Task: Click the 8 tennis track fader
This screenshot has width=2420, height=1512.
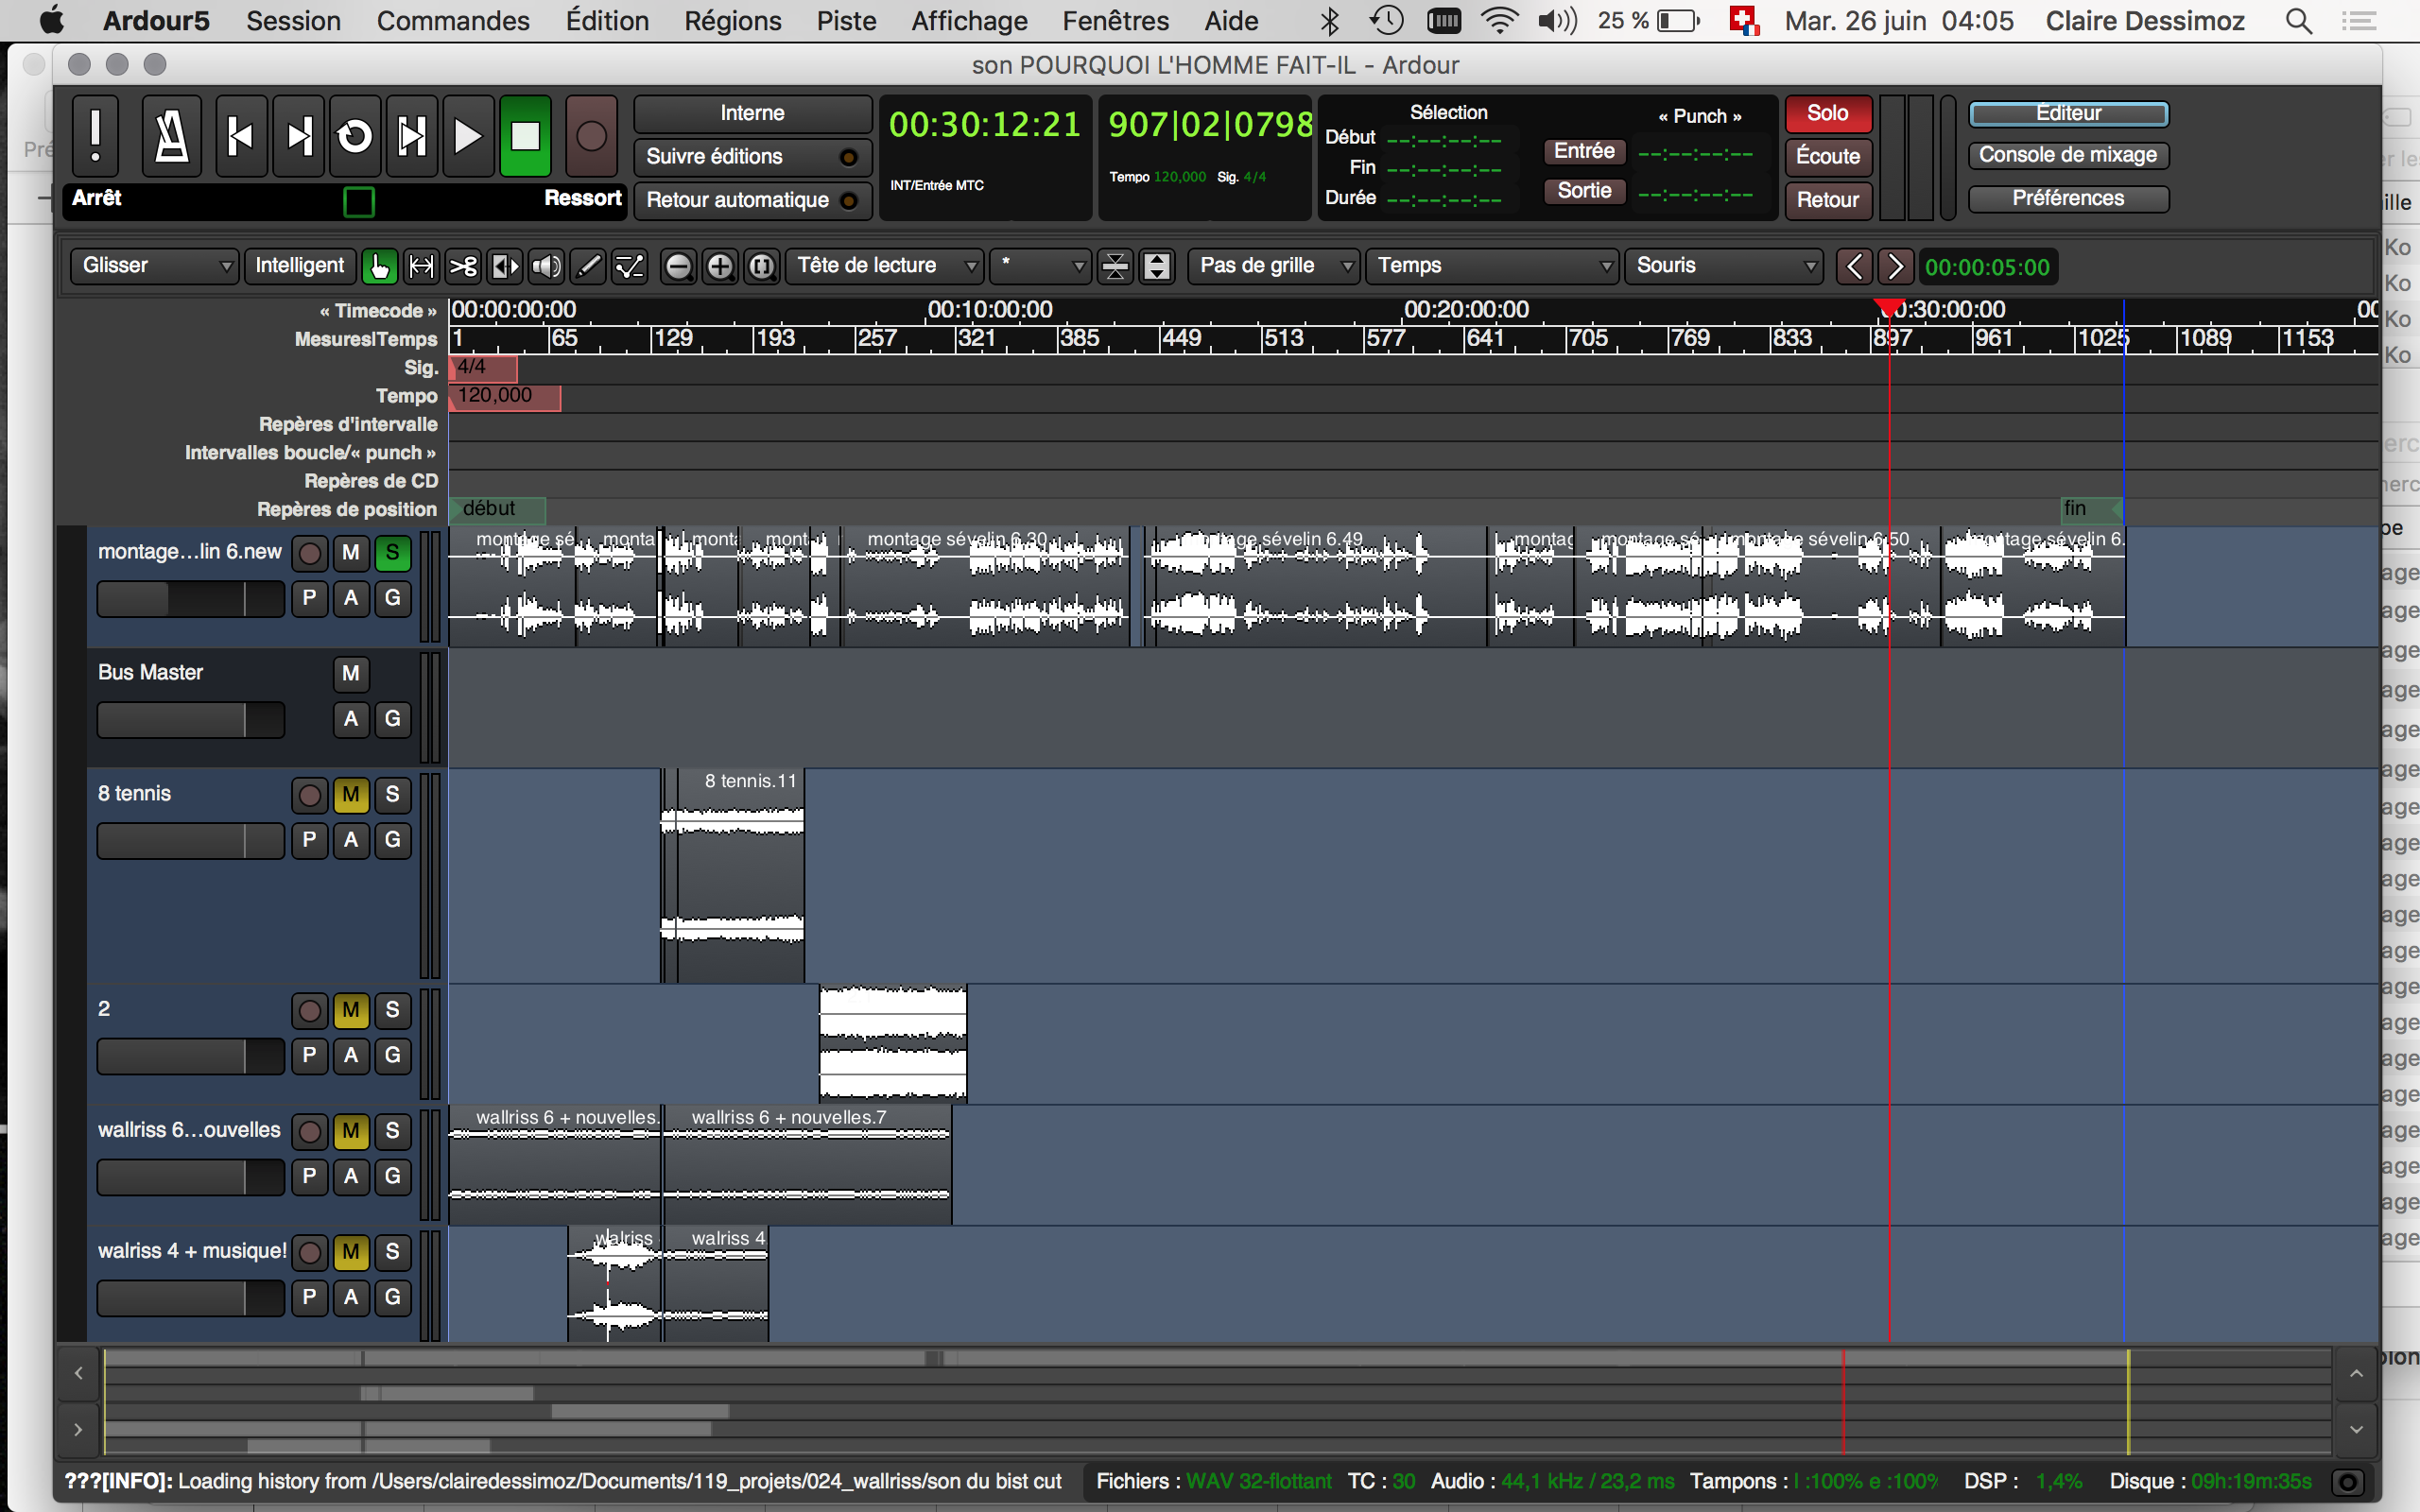Action: click(x=190, y=841)
